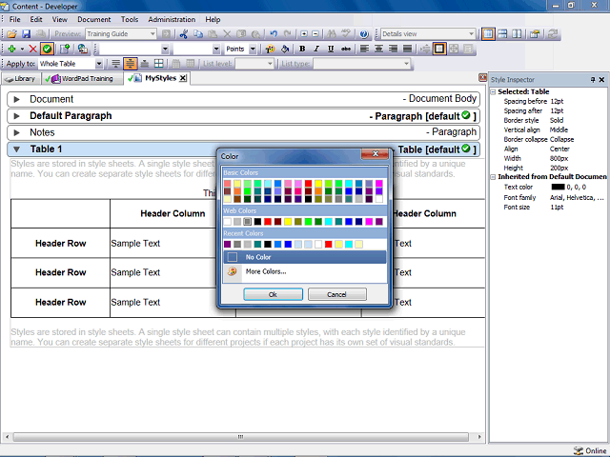This screenshot has height=457, width=610.
Task: Open the Document menu
Action: tap(93, 19)
